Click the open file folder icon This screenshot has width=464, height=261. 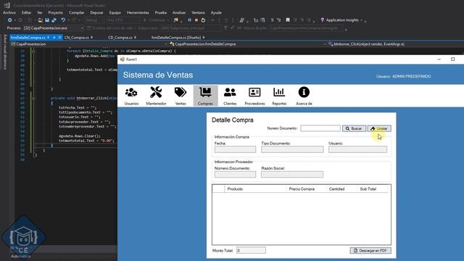click(x=41, y=20)
